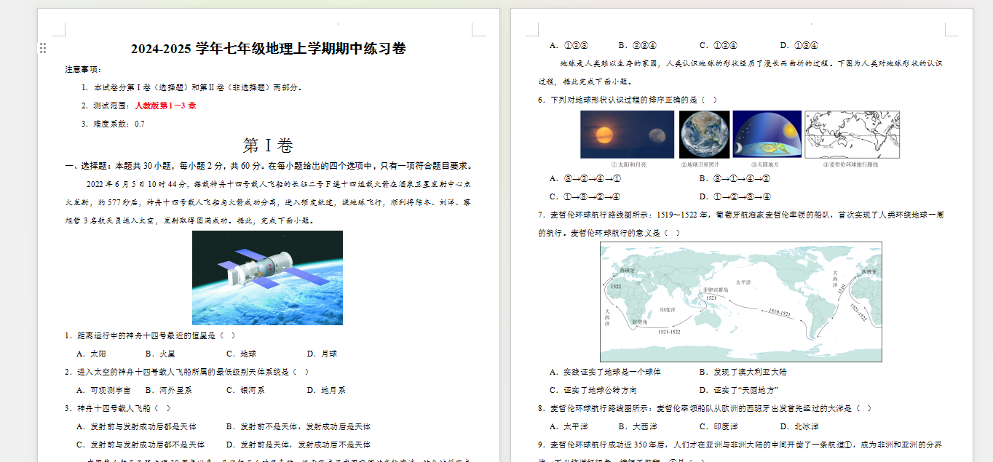The width and height of the screenshot is (993, 462).
Task: Click the 印度洋 label on the large map
Action: tap(668, 310)
